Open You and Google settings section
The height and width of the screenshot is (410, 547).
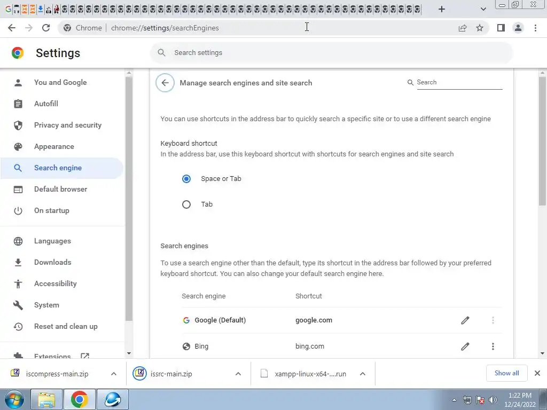[x=60, y=83]
